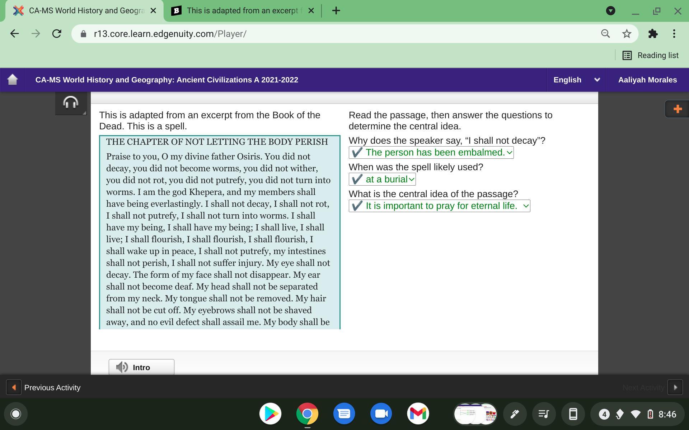Open the Chrome extensions puzzle icon
689x430 pixels.
[653, 34]
